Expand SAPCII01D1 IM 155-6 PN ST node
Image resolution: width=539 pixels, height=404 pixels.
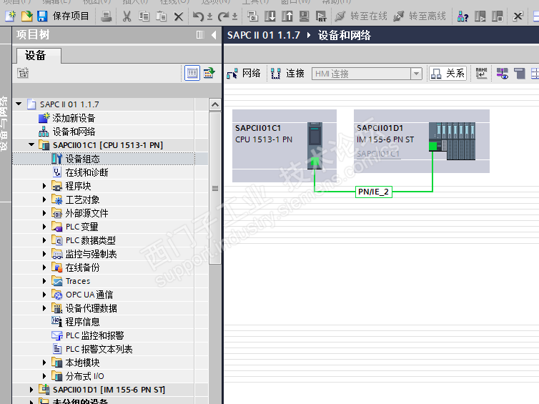[31, 390]
